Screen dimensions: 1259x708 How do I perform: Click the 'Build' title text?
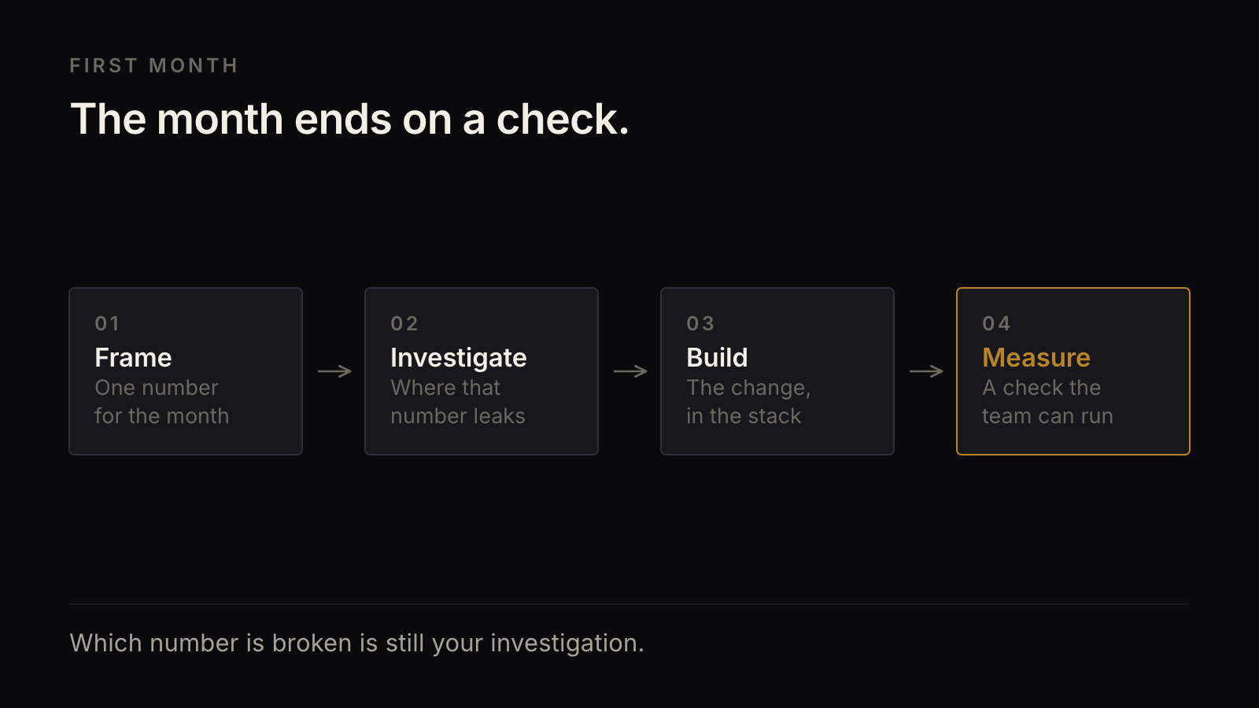[x=717, y=357]
